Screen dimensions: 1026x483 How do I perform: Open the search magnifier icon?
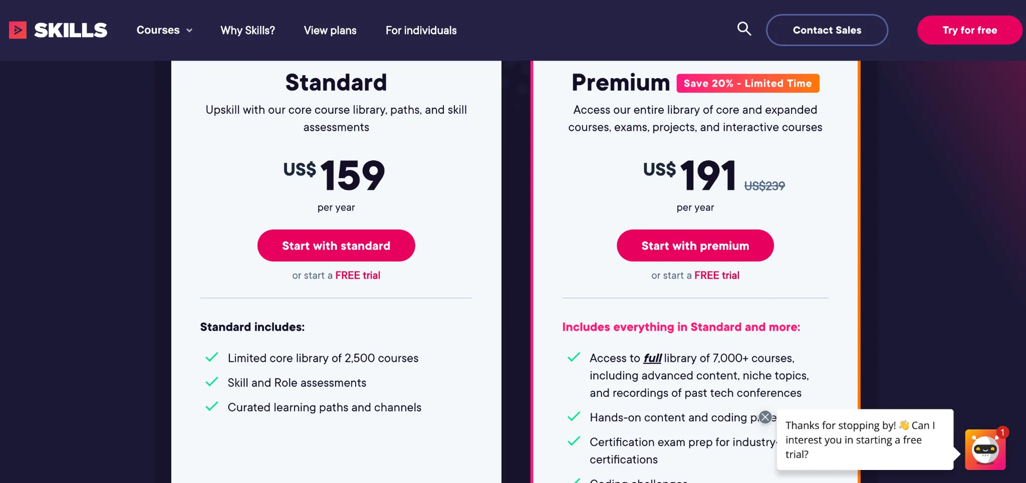744,29
